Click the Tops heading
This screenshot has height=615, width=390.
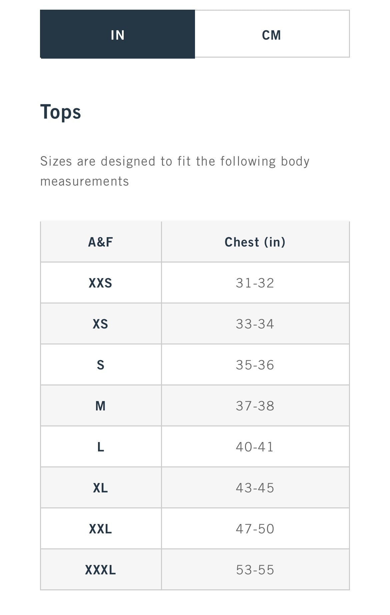[61, 112]
